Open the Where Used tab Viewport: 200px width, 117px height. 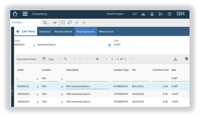[x=106, y=31]
